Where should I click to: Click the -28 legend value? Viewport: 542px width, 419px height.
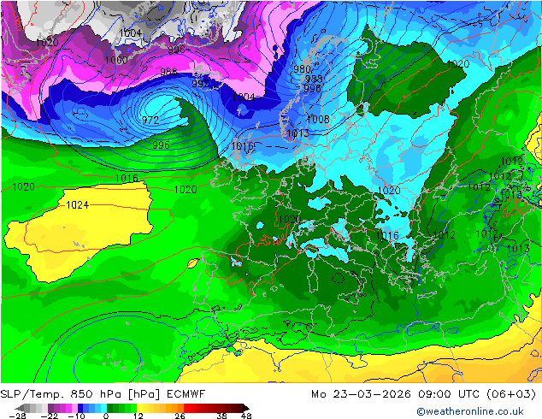17,416
